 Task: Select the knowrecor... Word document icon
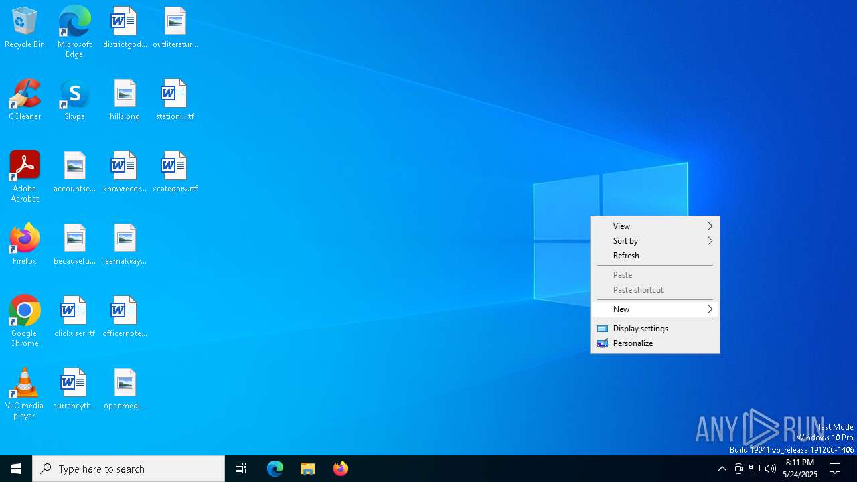(125, 173)
